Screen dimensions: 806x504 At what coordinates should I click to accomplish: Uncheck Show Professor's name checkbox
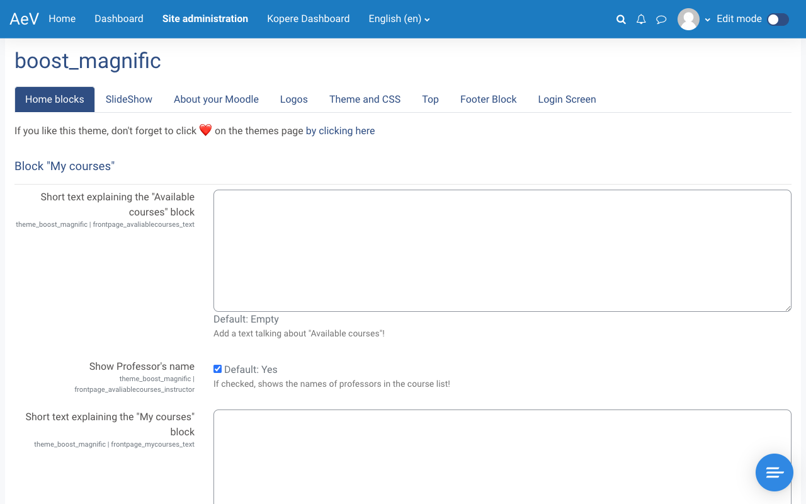218,369
